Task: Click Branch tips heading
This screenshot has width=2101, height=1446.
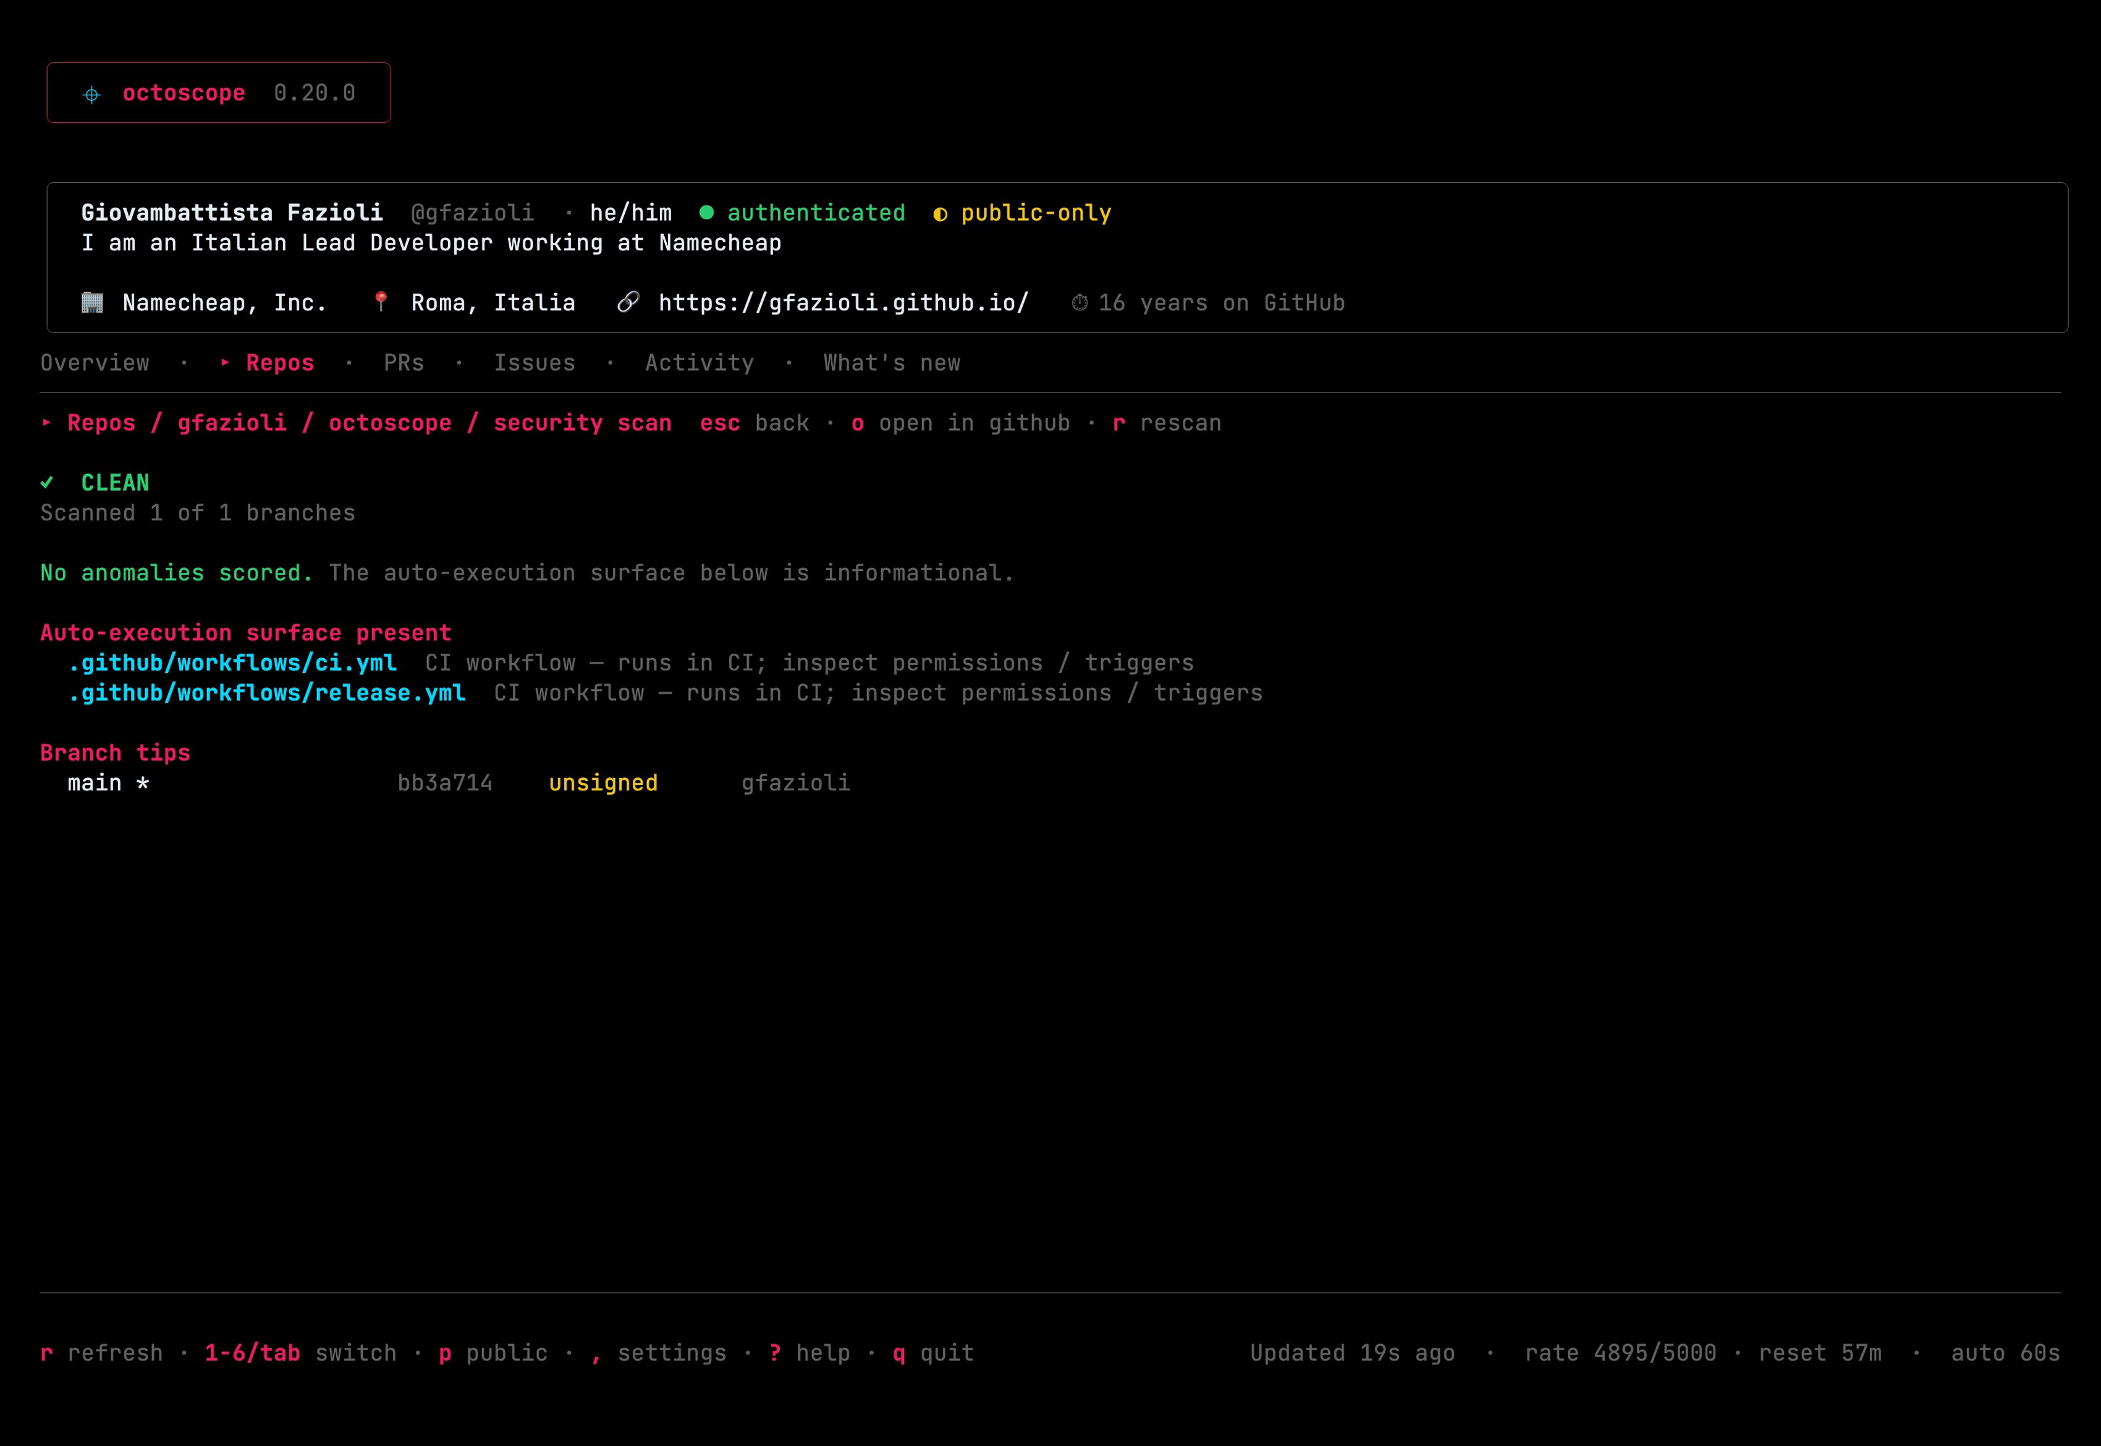Action: (115, 753)
